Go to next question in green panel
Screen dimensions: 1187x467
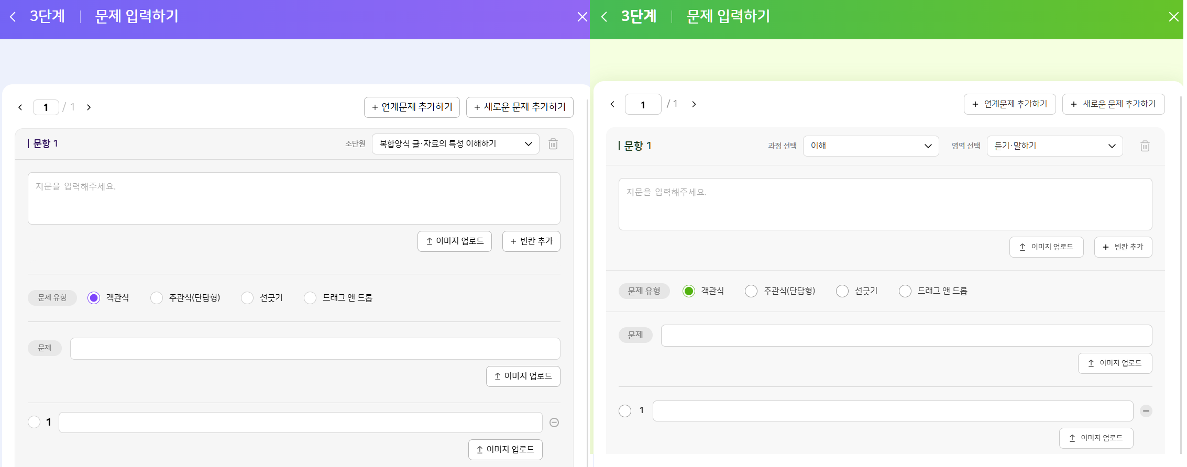[694, 104]
